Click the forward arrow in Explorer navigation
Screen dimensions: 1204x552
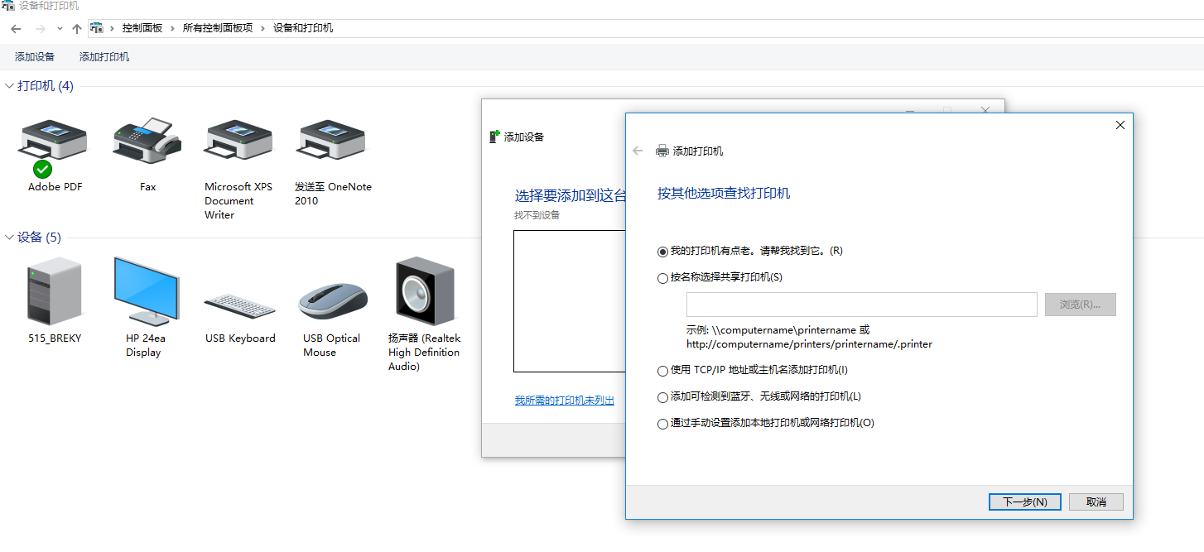[x=40, y=28]
